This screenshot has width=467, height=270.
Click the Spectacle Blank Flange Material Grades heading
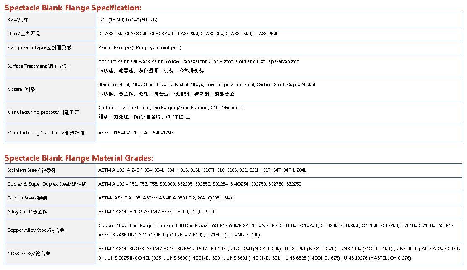79,158
